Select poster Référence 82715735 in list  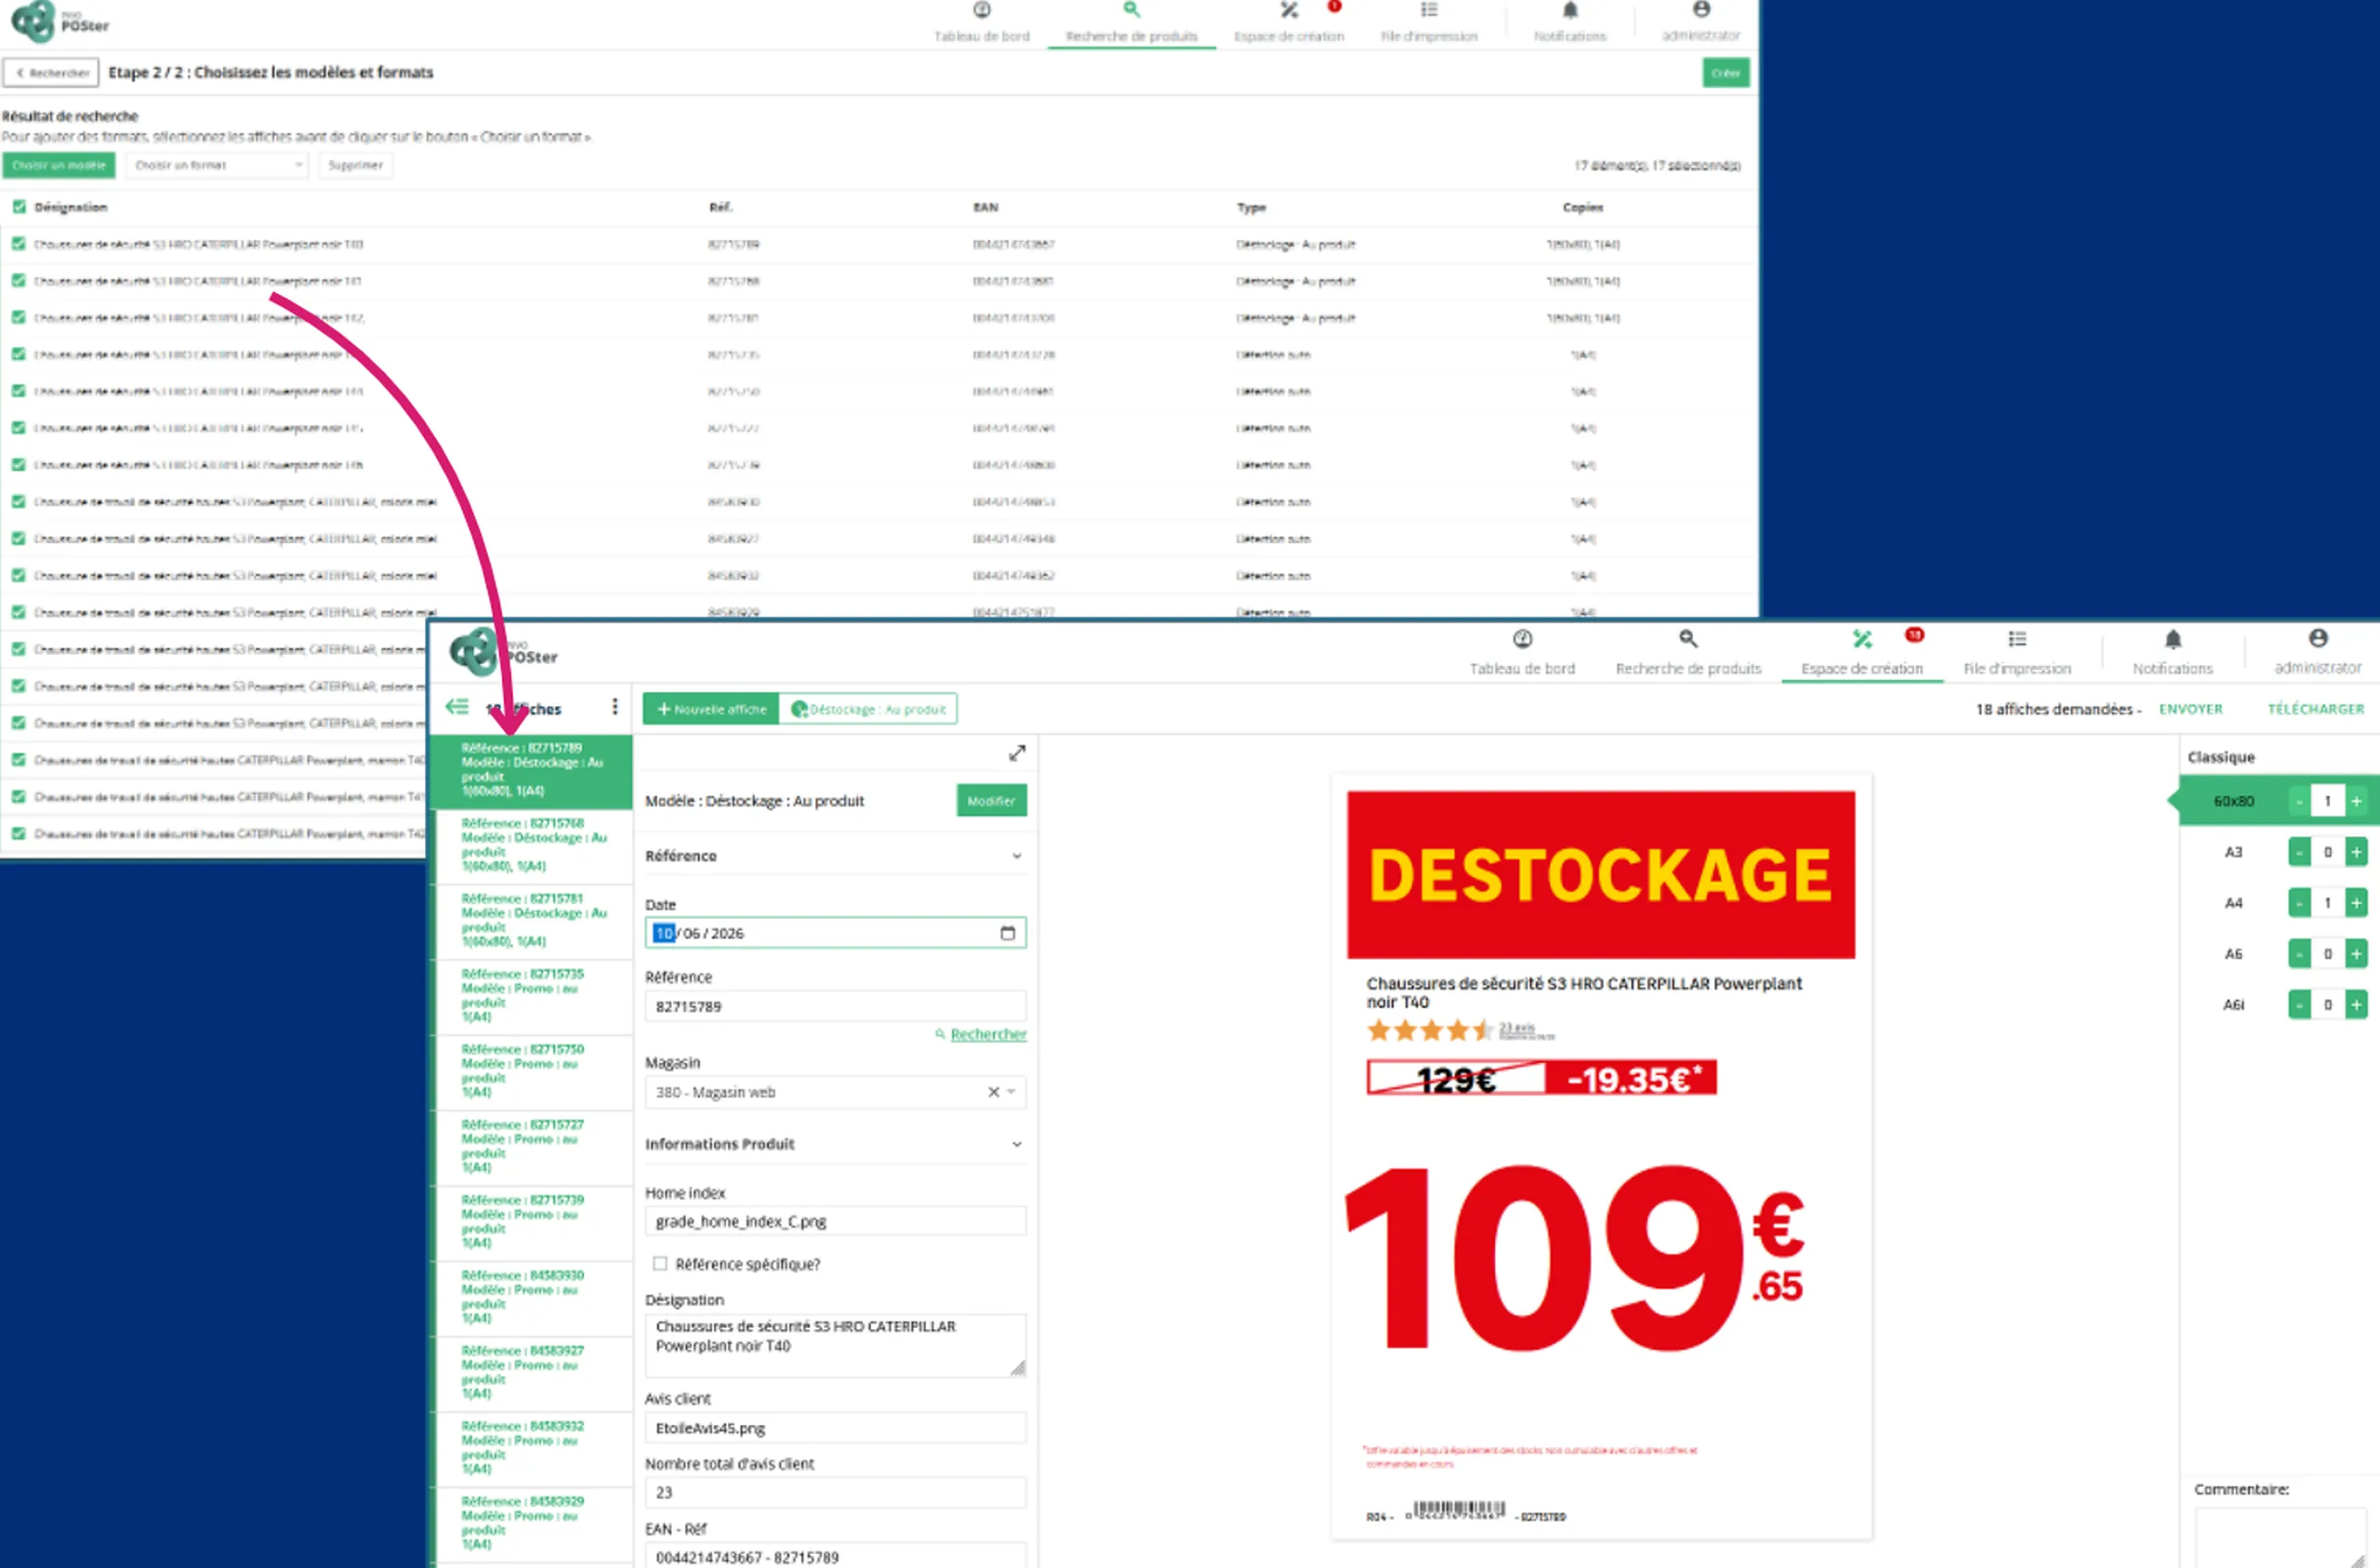[x=532, y=996]
